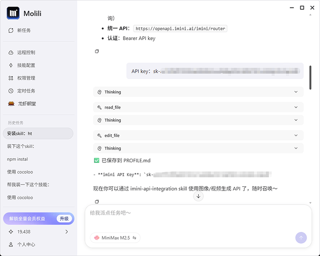Click the sparkle credits icon
The image size is (320, 256).
[x=11, y=232]
